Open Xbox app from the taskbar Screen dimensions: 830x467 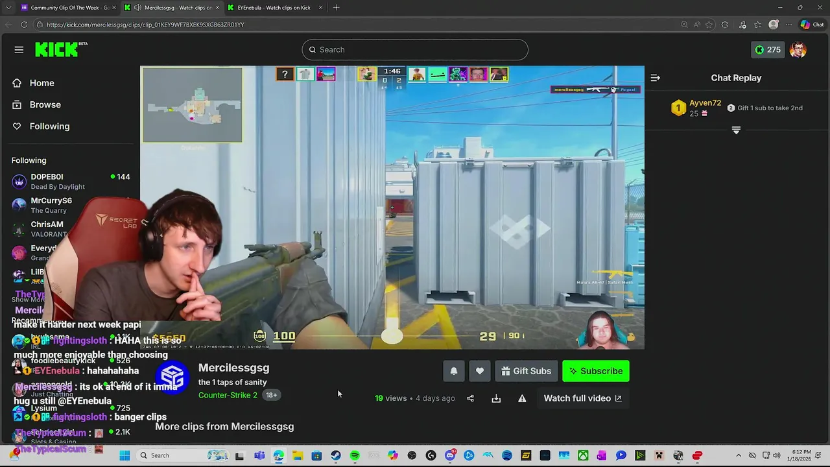coord(583,455)
